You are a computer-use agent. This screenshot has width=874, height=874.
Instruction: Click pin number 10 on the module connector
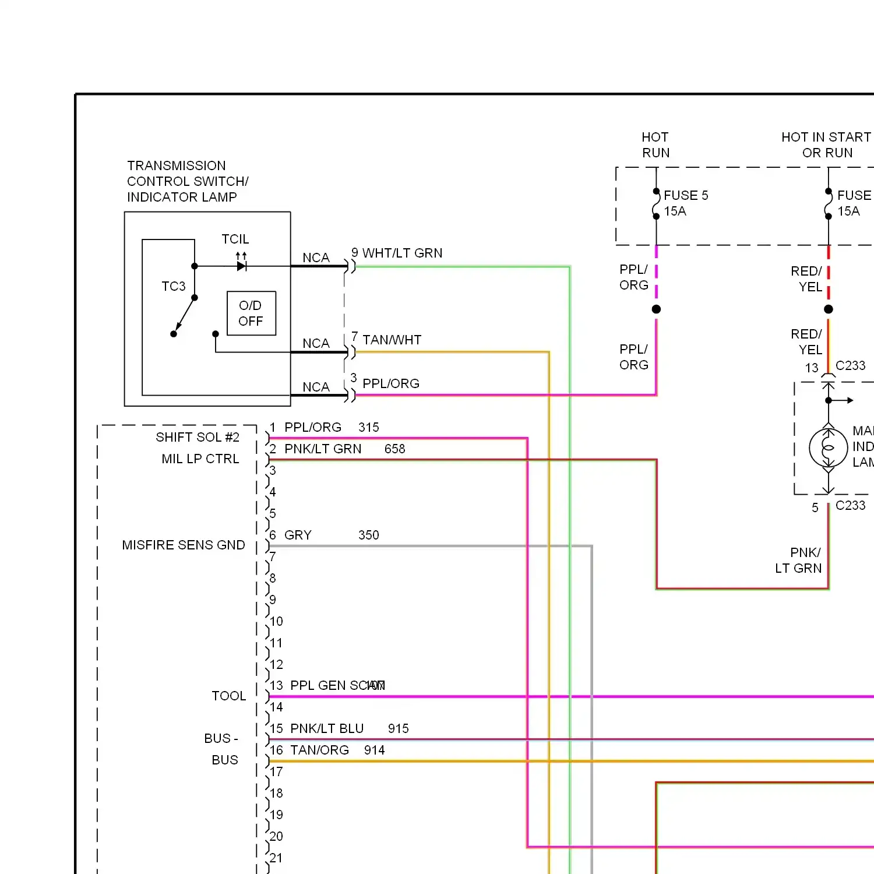(x=276, y=621)
